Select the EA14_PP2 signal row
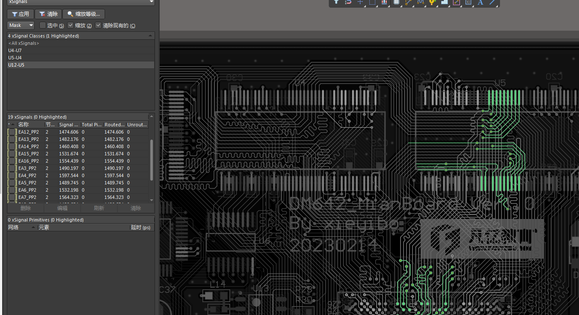Viewport: 579px width, 315px height. click(x=78, y=146)
